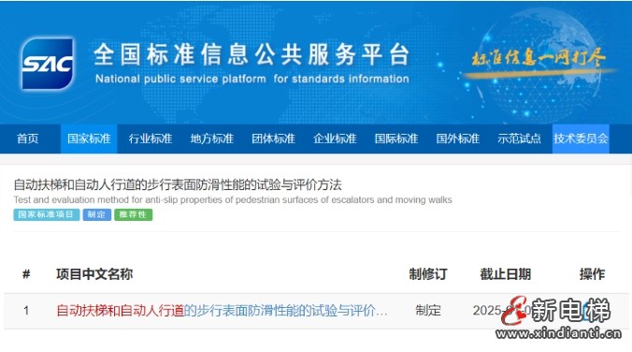
Task: Go to the 地方标准 nav tab
Action: pos(212,139)
